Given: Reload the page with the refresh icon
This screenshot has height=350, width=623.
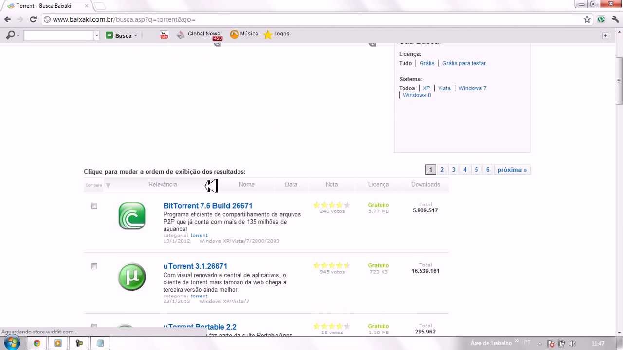Looking at the screenshot, I should pyautogui.click(x=33, y=19).
